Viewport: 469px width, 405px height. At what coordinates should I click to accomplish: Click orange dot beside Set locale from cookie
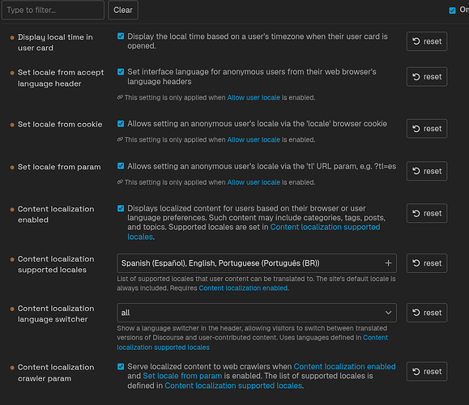click(12, 125)
